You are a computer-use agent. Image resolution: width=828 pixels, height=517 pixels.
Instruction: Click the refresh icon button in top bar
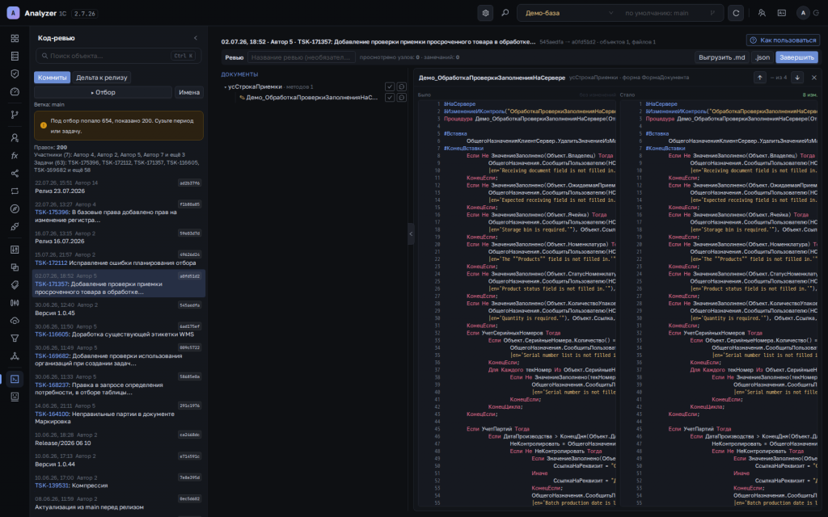[x=736, y=13]
